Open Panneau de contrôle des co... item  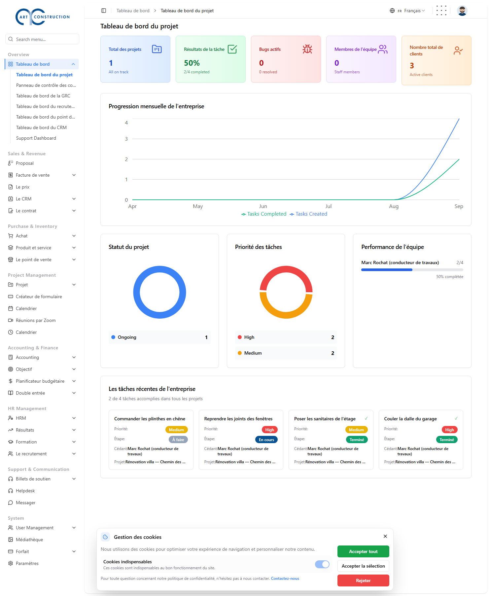coord(46,85)
